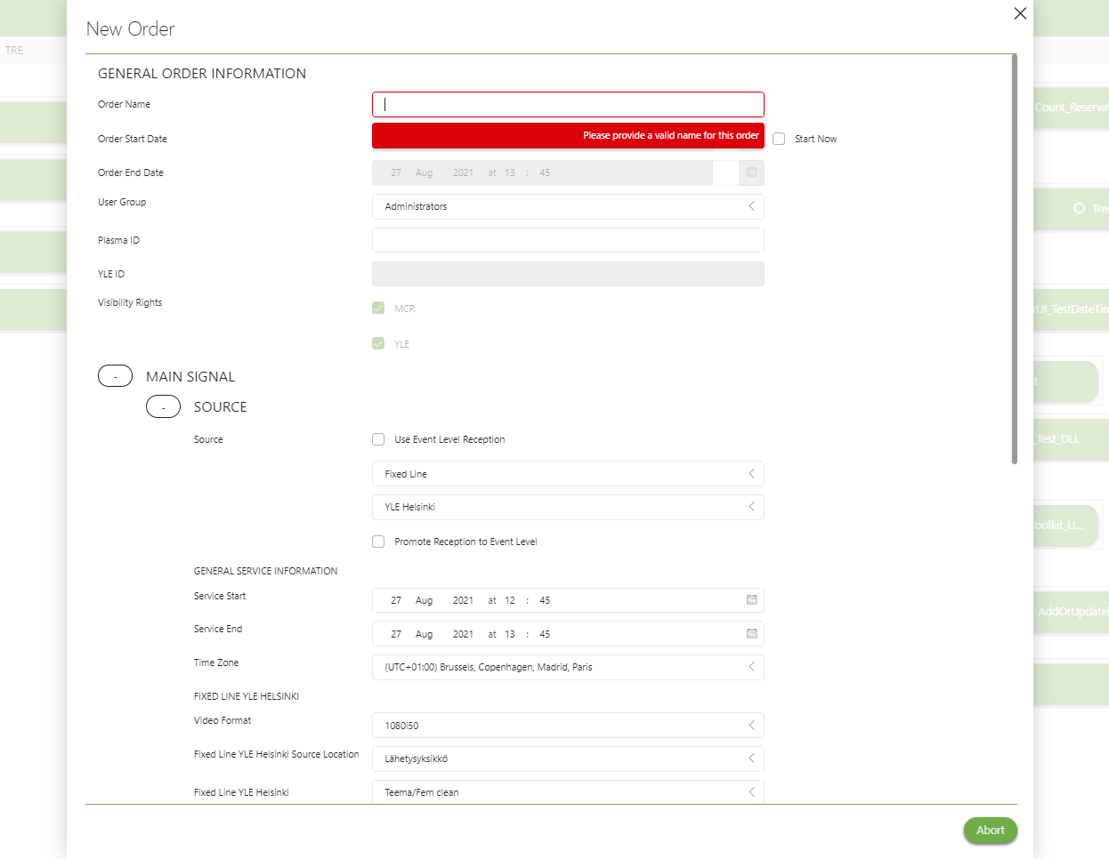Screen dimensions: 1109x859
Task: Open the Service Start calendar picker
Action: [752, 600]
